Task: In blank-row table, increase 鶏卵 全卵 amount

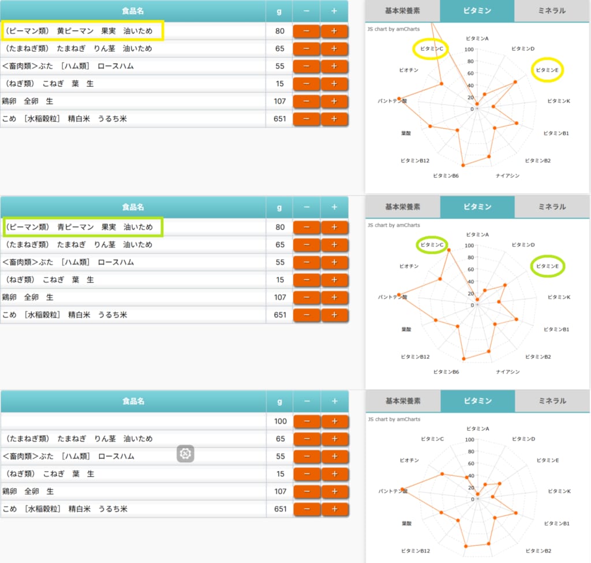Action: [x=335, y=491]
